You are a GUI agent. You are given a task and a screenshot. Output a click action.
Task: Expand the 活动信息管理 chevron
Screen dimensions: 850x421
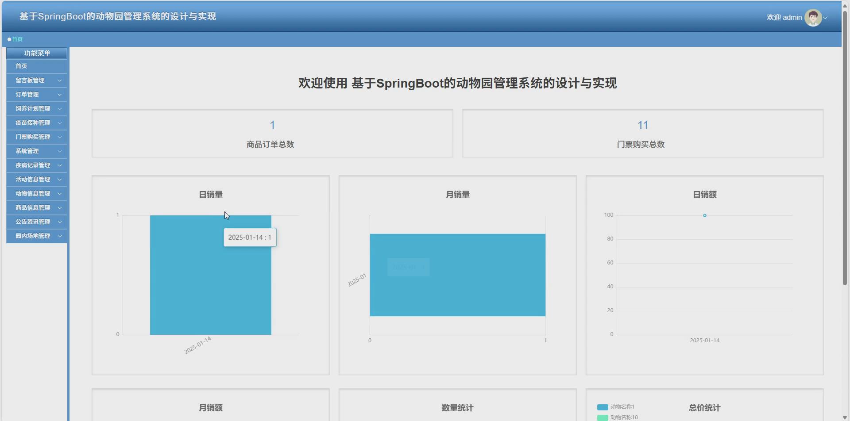pyautogui.click(x=60, y=180)
